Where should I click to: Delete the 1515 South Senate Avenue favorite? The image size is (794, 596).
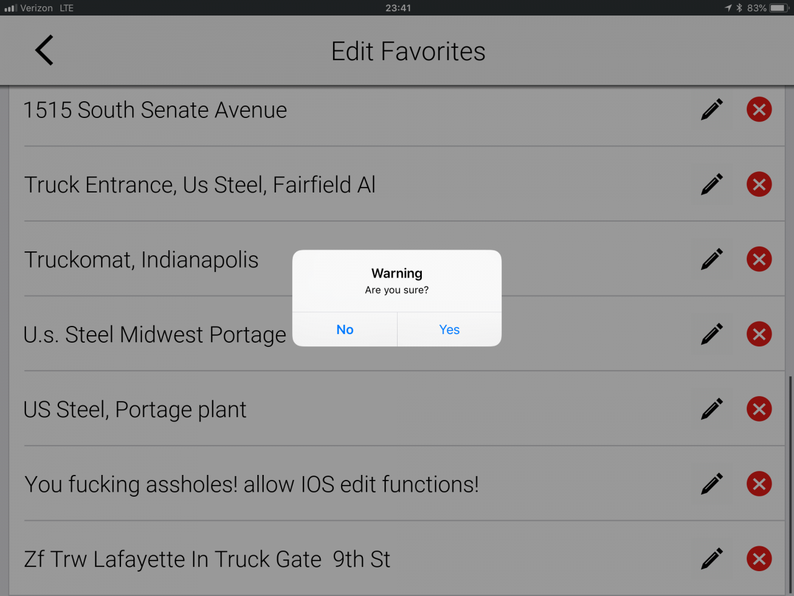point(759,109)
